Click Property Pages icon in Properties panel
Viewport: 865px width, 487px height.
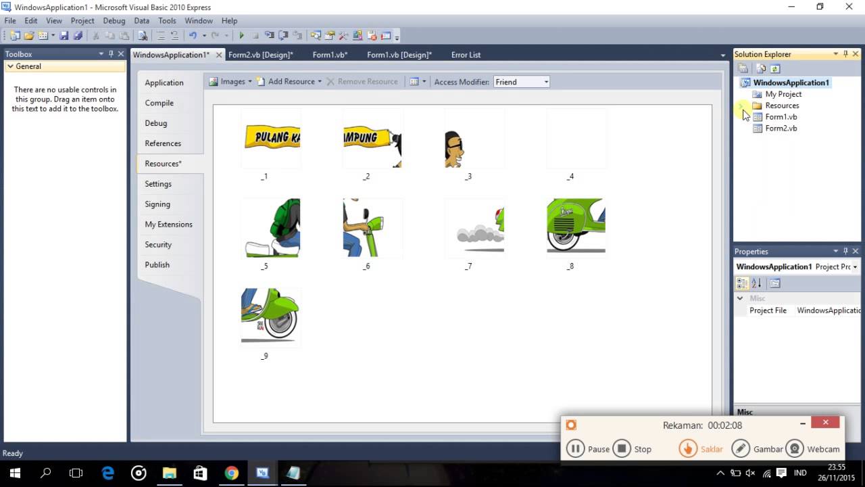pyautogui.click(x=775, y=283)
